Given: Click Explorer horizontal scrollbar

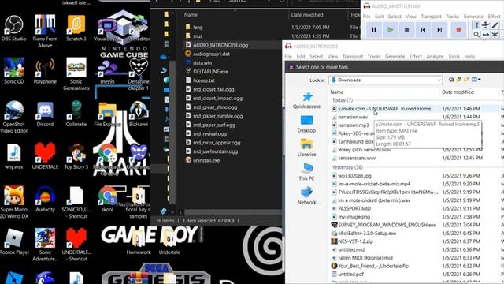Looking at the screenshot, I should 233,212.
